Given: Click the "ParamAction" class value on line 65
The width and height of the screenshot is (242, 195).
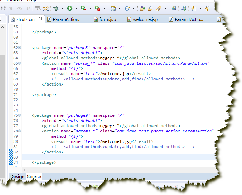Looking at the screenshot, I should tap(193, 63).
